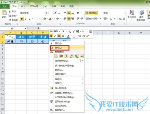Image resolution: width=150 pixels, height=114 pixels.
Task: Align text right in ribbon alignment group
Action: [73, 19]
